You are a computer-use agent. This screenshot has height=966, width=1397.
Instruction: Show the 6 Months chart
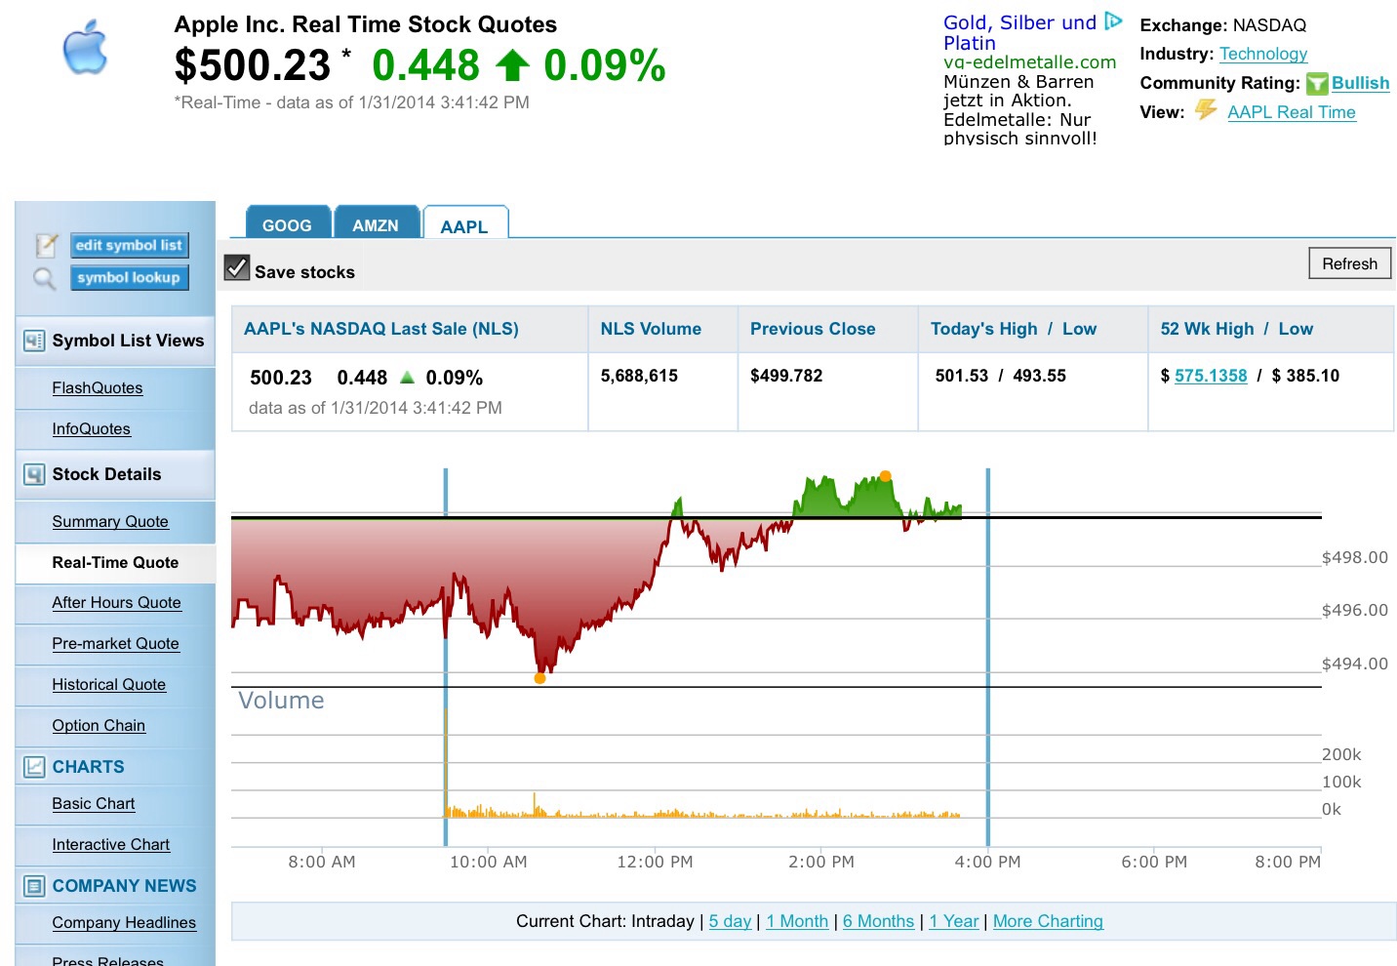[878, 921]
